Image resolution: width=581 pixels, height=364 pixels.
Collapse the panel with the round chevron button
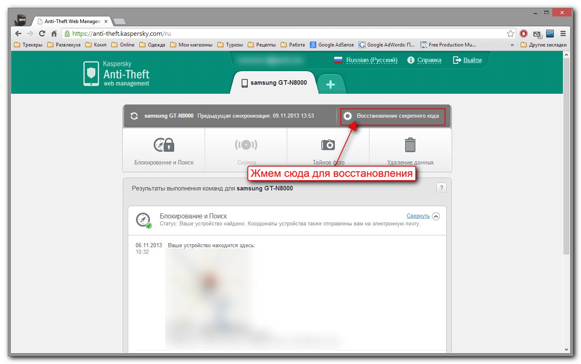436,216
